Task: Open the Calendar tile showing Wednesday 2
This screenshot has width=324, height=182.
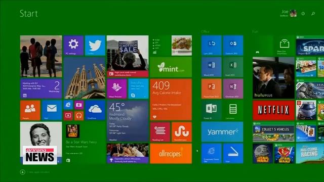Action: click(x=41, y=88)
